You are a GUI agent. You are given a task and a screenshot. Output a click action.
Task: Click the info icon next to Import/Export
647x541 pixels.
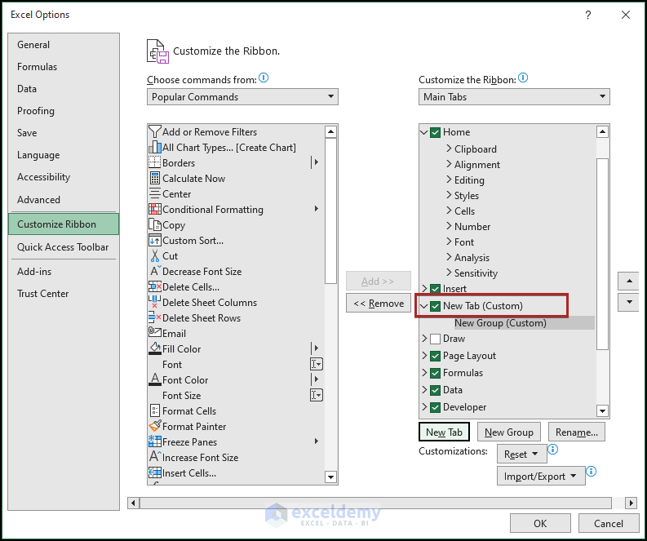tap(592, 472)
